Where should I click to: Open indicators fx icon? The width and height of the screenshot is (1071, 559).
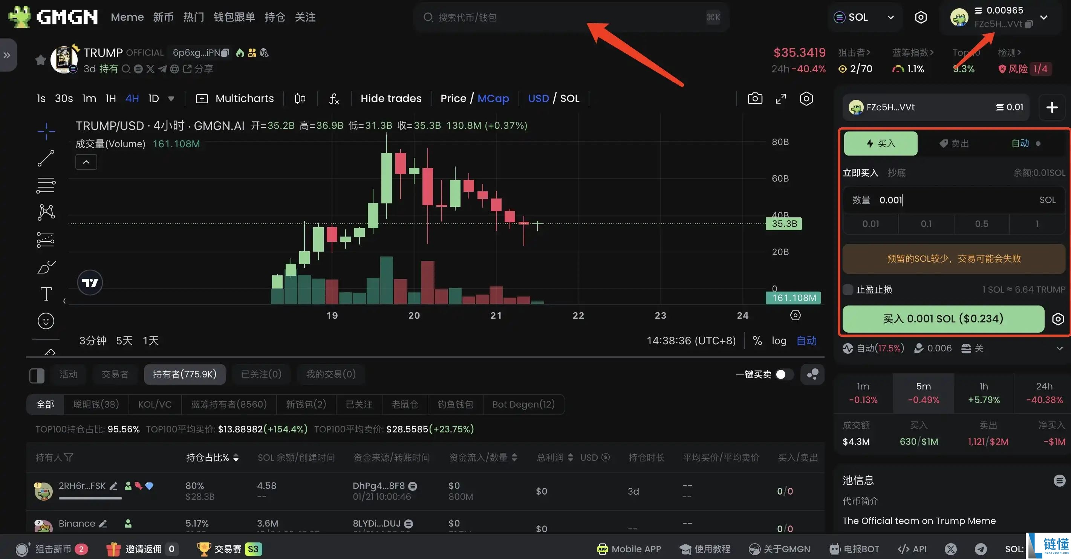click(x=334, y=98)
